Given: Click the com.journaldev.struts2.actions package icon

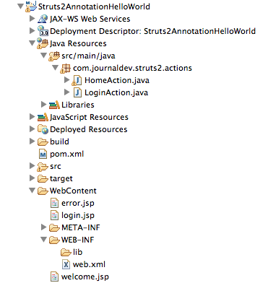Looking at the screenshot, I should pyautogui.click(x=66, y=68).
